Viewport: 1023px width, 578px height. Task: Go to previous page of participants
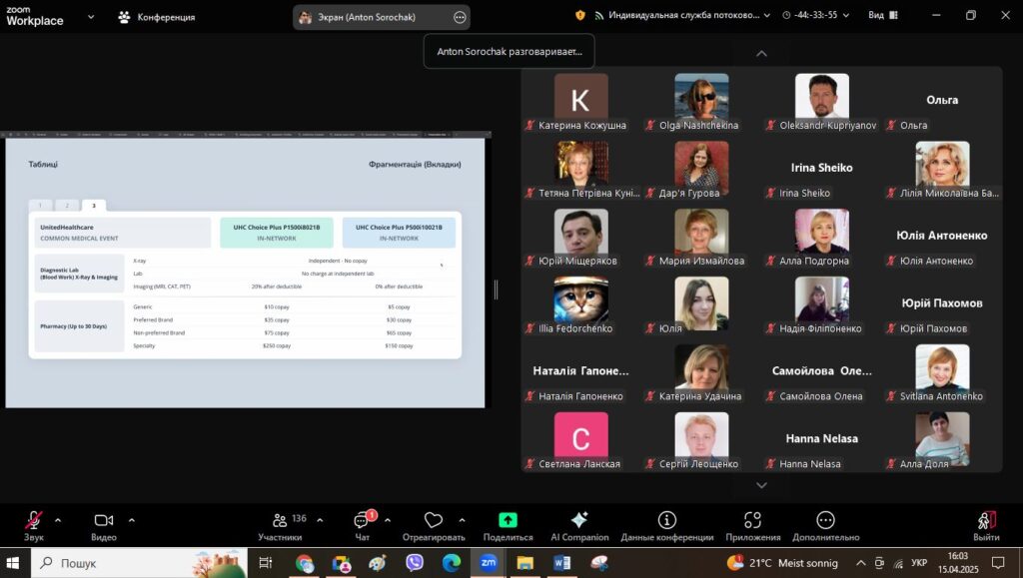[x=761, y=54]
